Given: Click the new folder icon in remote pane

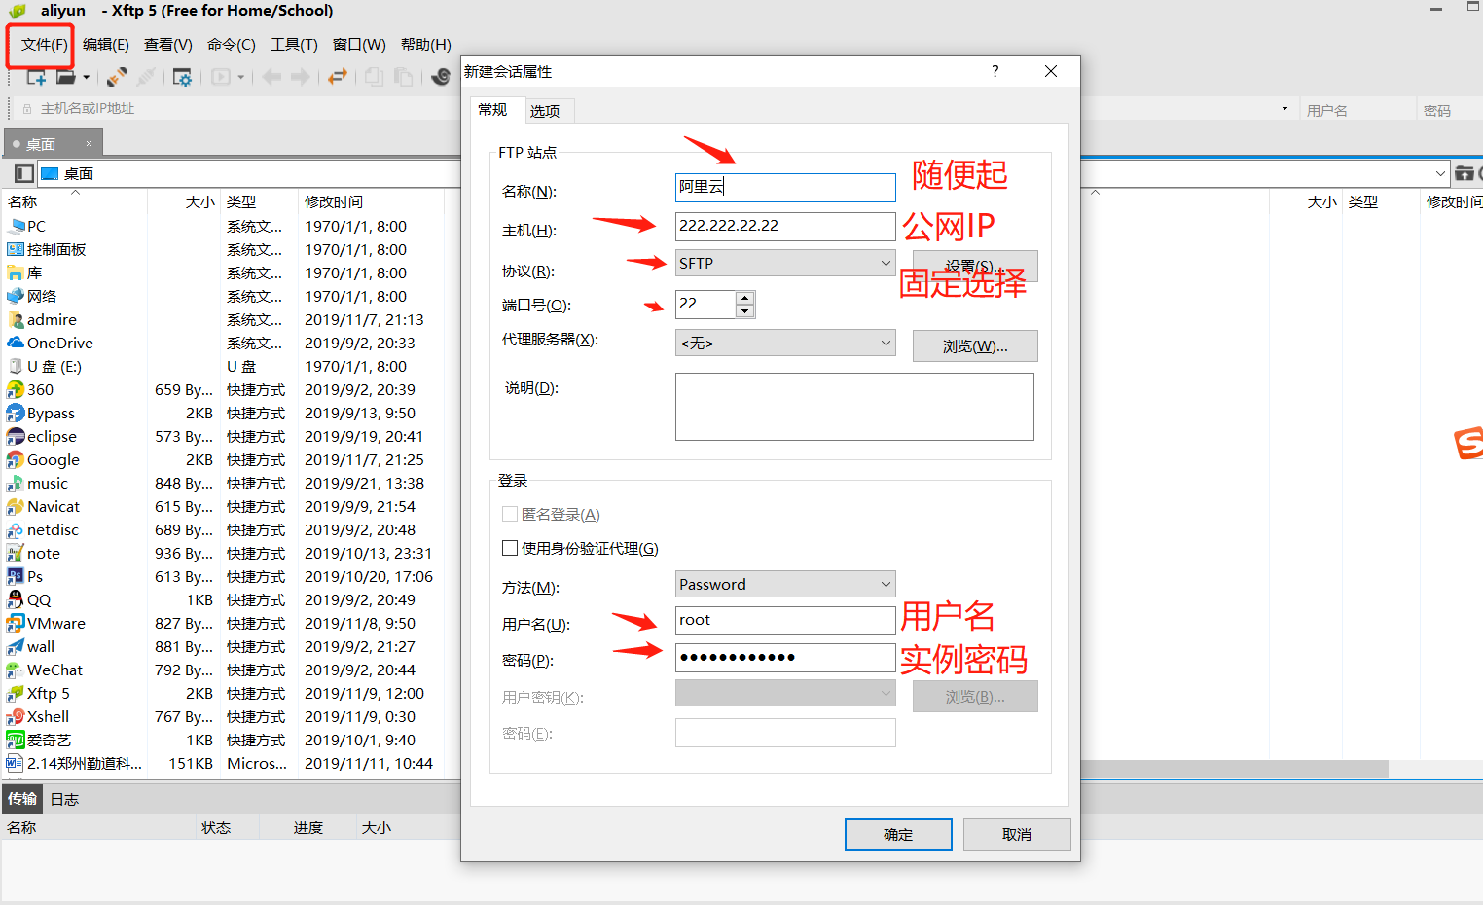Looking at the screenshot, I should tap(1464, 173).
